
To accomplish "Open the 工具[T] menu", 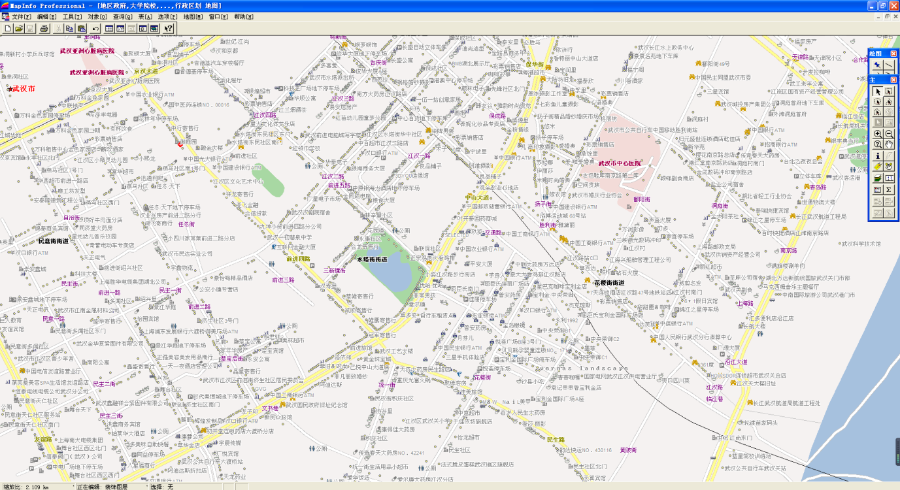I will 72,16.
